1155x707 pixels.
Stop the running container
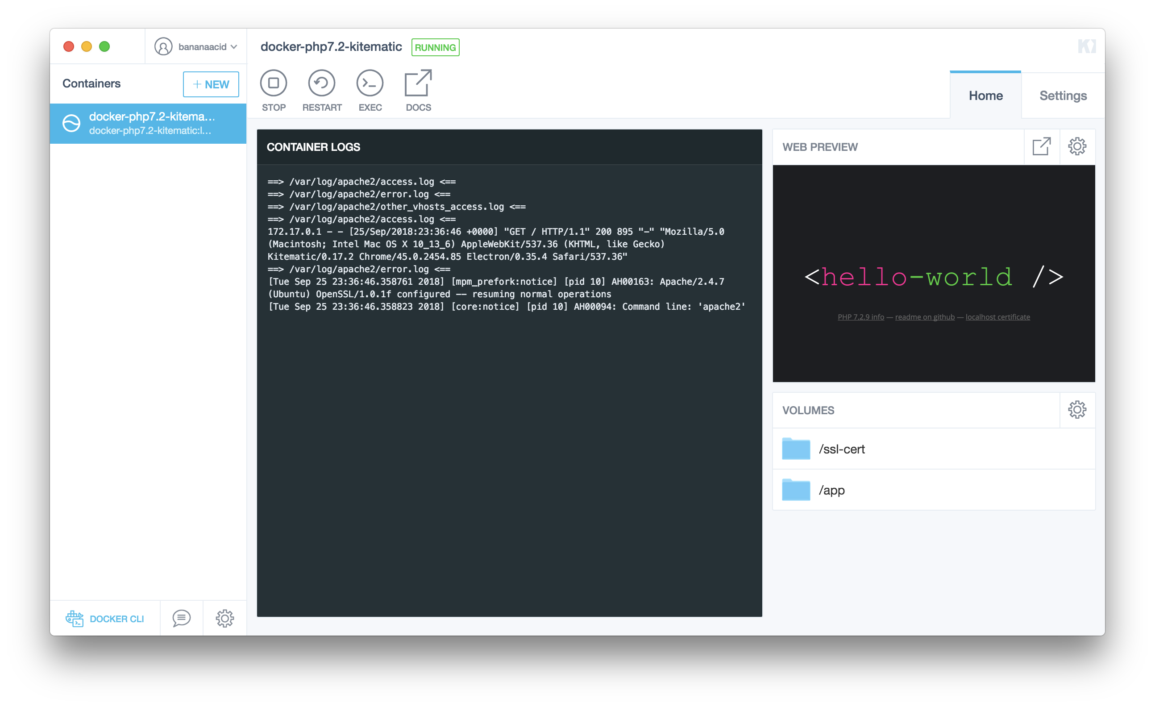click(274, 83)
